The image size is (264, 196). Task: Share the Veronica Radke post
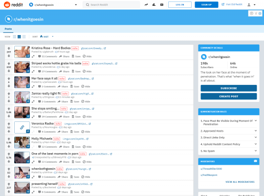point(63,132)
